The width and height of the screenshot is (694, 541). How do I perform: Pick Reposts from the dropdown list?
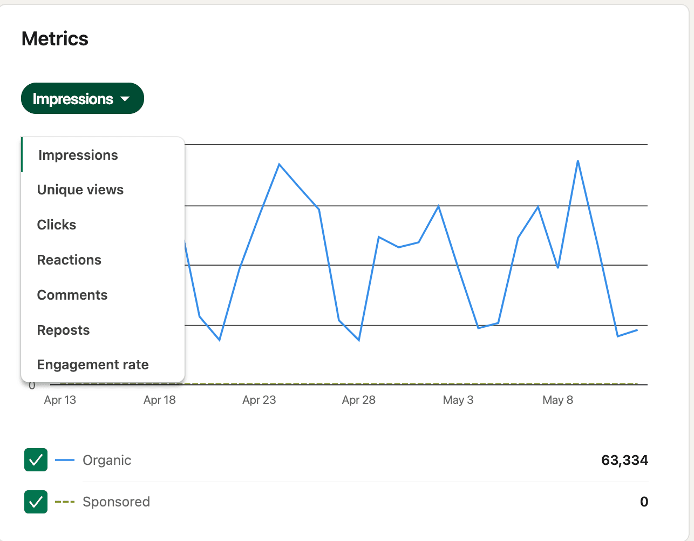63,330
